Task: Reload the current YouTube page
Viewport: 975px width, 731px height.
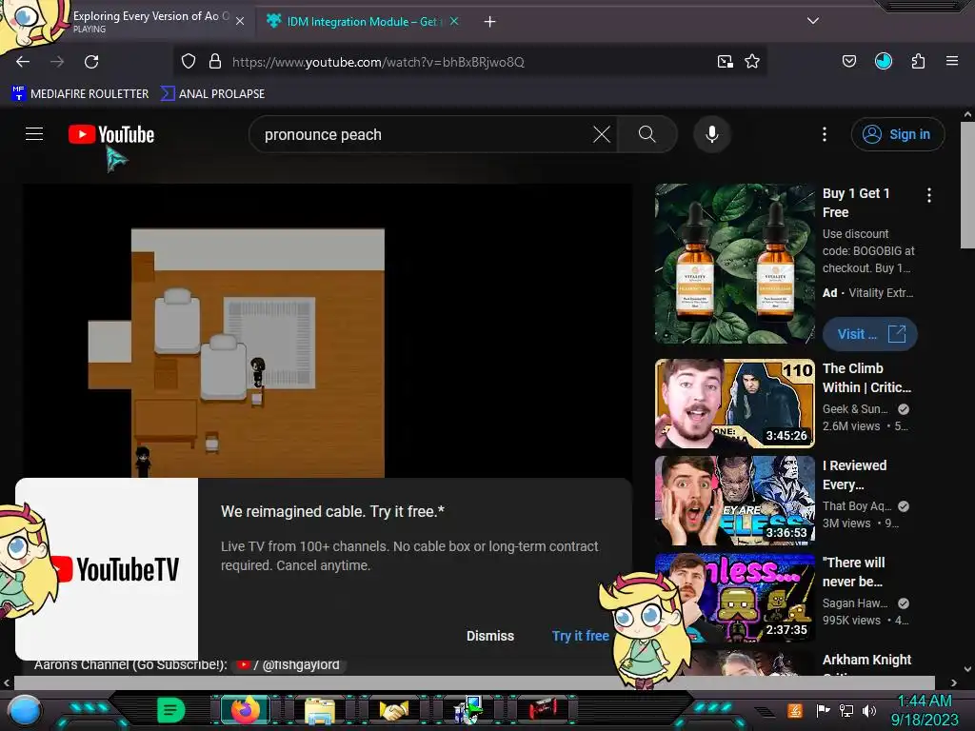Action: click(91, 62)
